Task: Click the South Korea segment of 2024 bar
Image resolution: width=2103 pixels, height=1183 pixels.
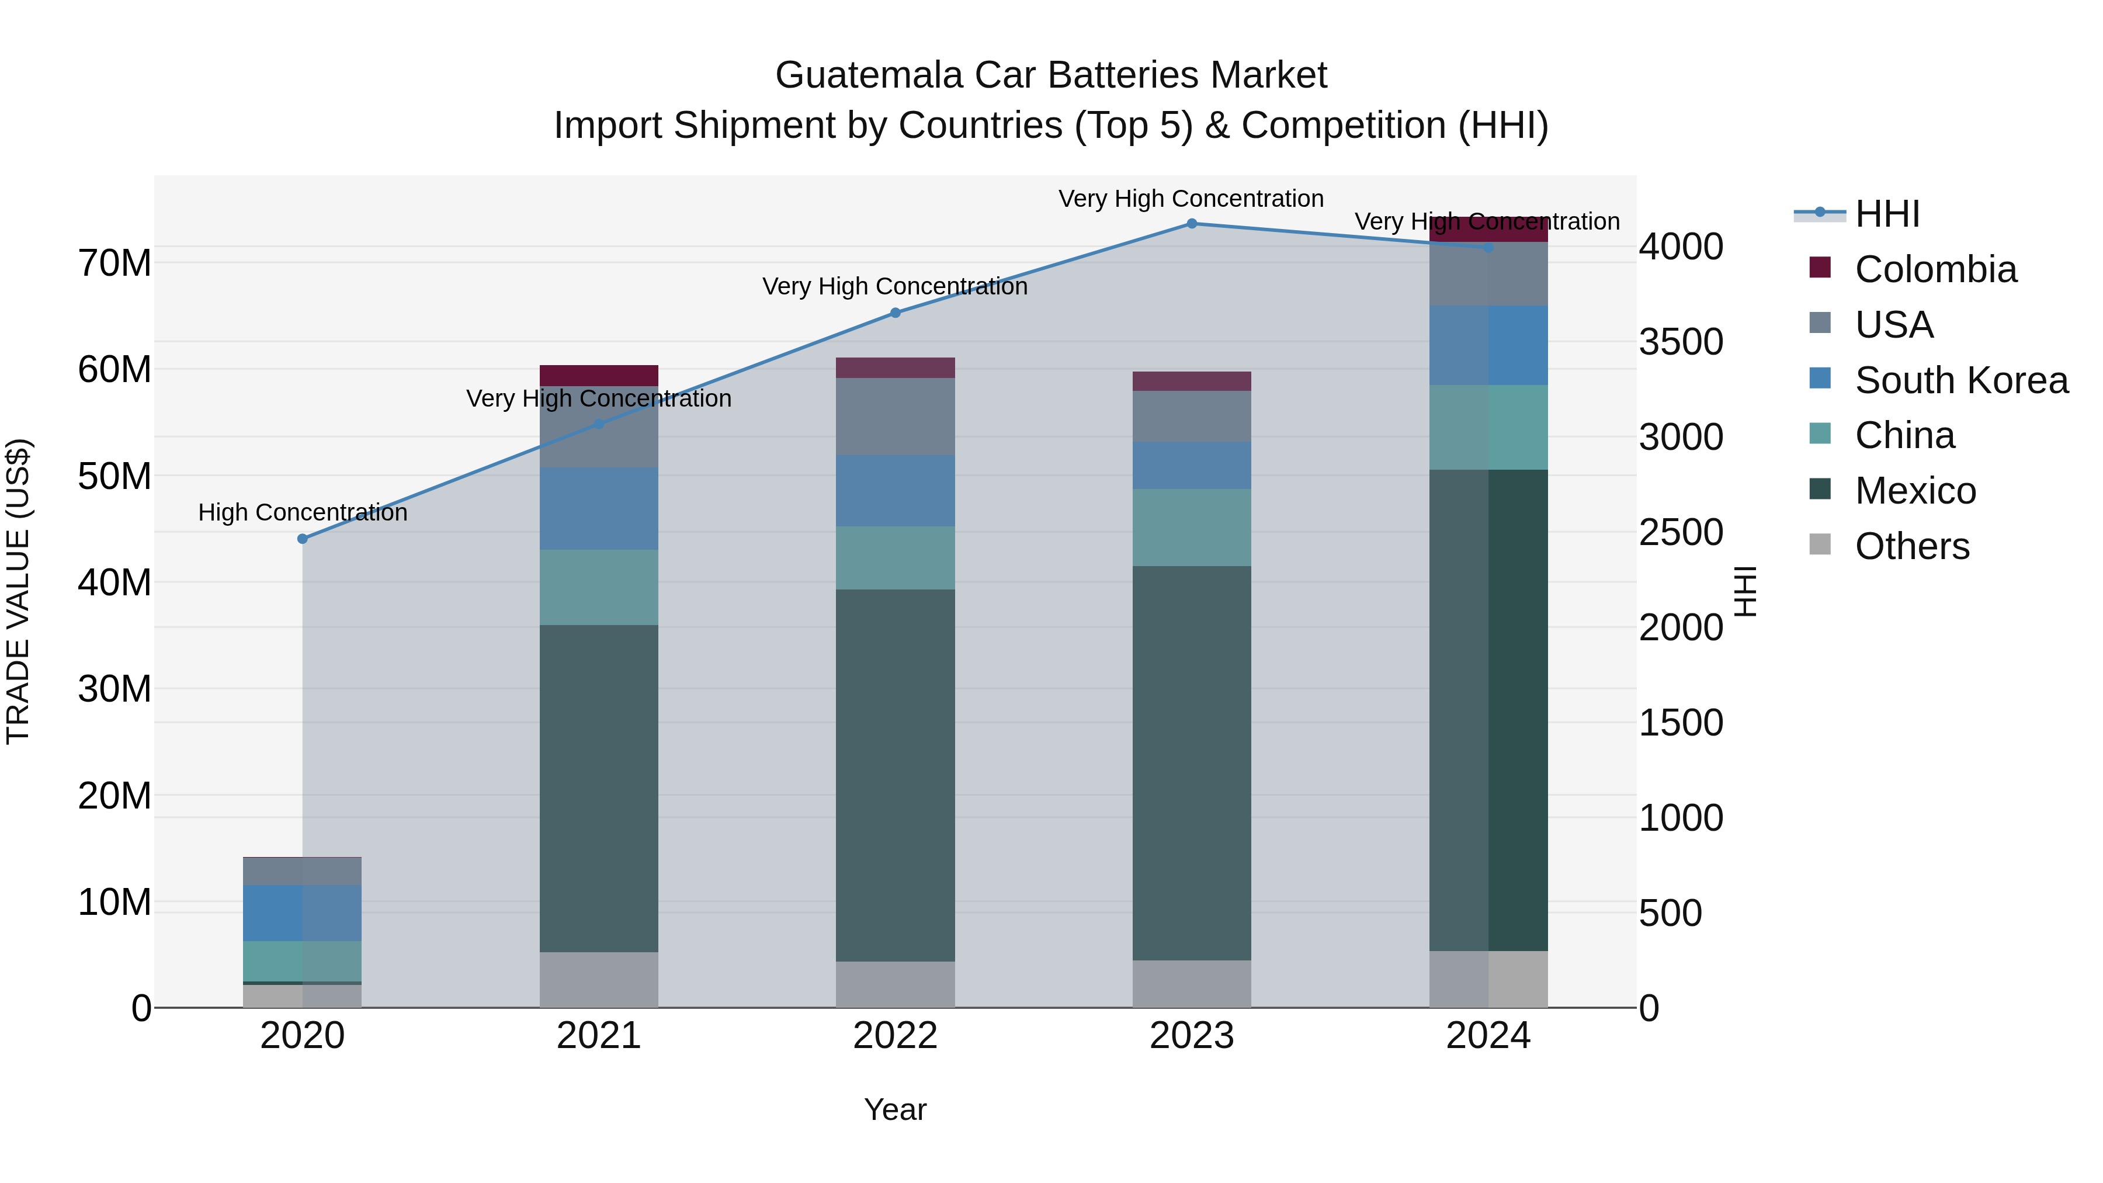Action: (x=1488, y=345)
